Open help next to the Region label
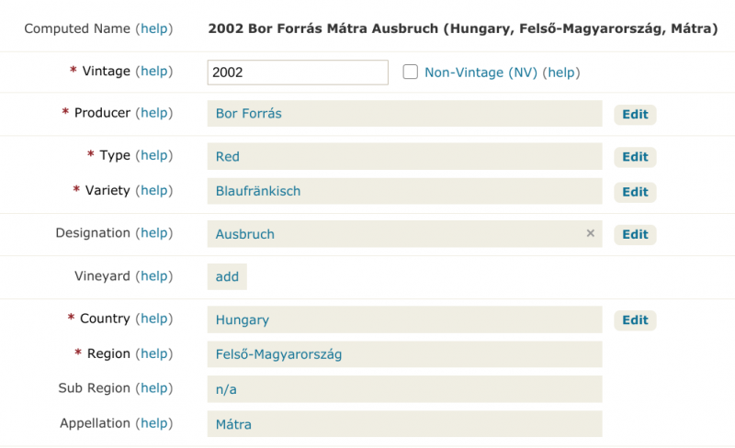 154,353
